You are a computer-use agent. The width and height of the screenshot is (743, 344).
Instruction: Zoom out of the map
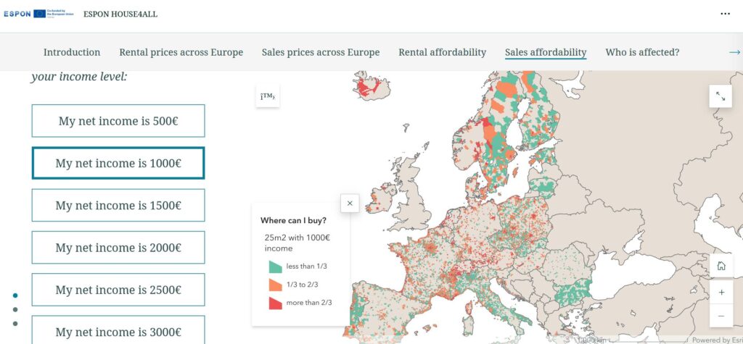tap(721, 316)
